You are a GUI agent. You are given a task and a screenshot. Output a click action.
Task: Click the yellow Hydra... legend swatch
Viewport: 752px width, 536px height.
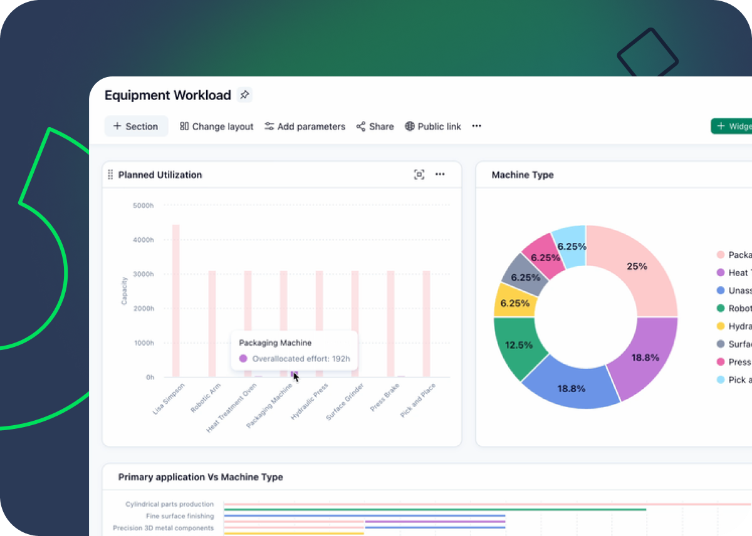(x=720, y=326)
